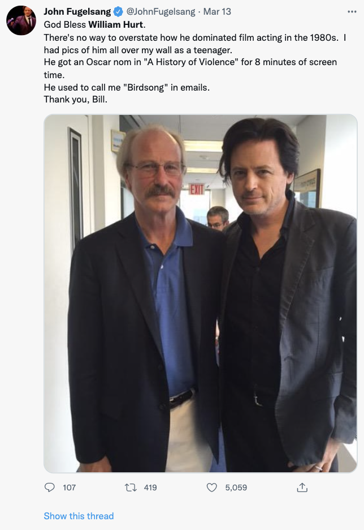The image size is (364, 530).
Task: Click the bold William Hurt text
Action: click(116, 25)
